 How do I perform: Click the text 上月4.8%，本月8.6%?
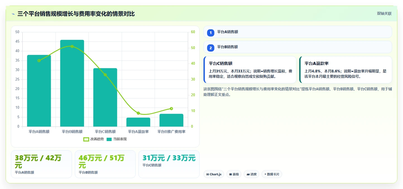(x=322, y=71)
